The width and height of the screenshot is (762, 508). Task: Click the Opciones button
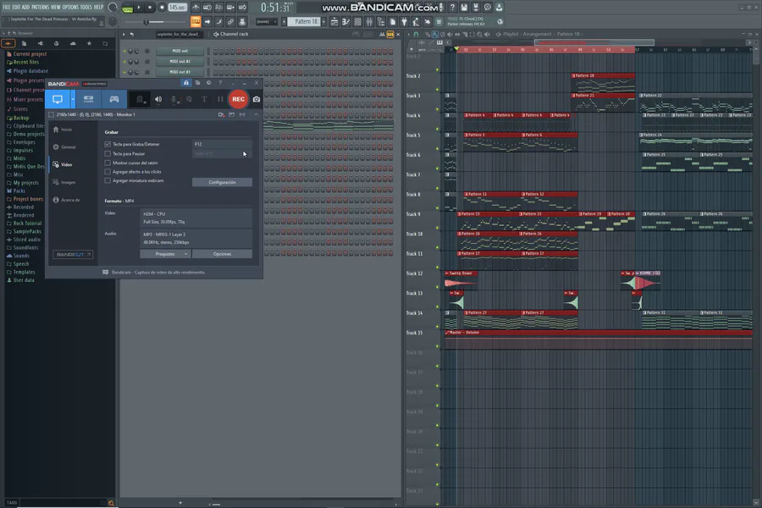(222, 254)
